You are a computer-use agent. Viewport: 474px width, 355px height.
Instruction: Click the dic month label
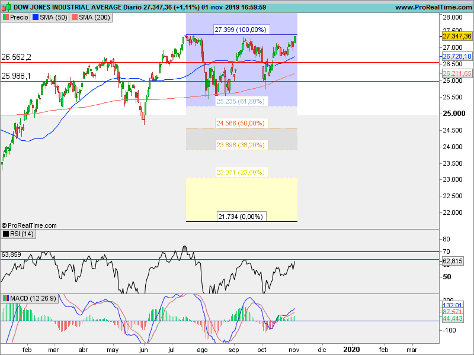[x=322, y=350]
